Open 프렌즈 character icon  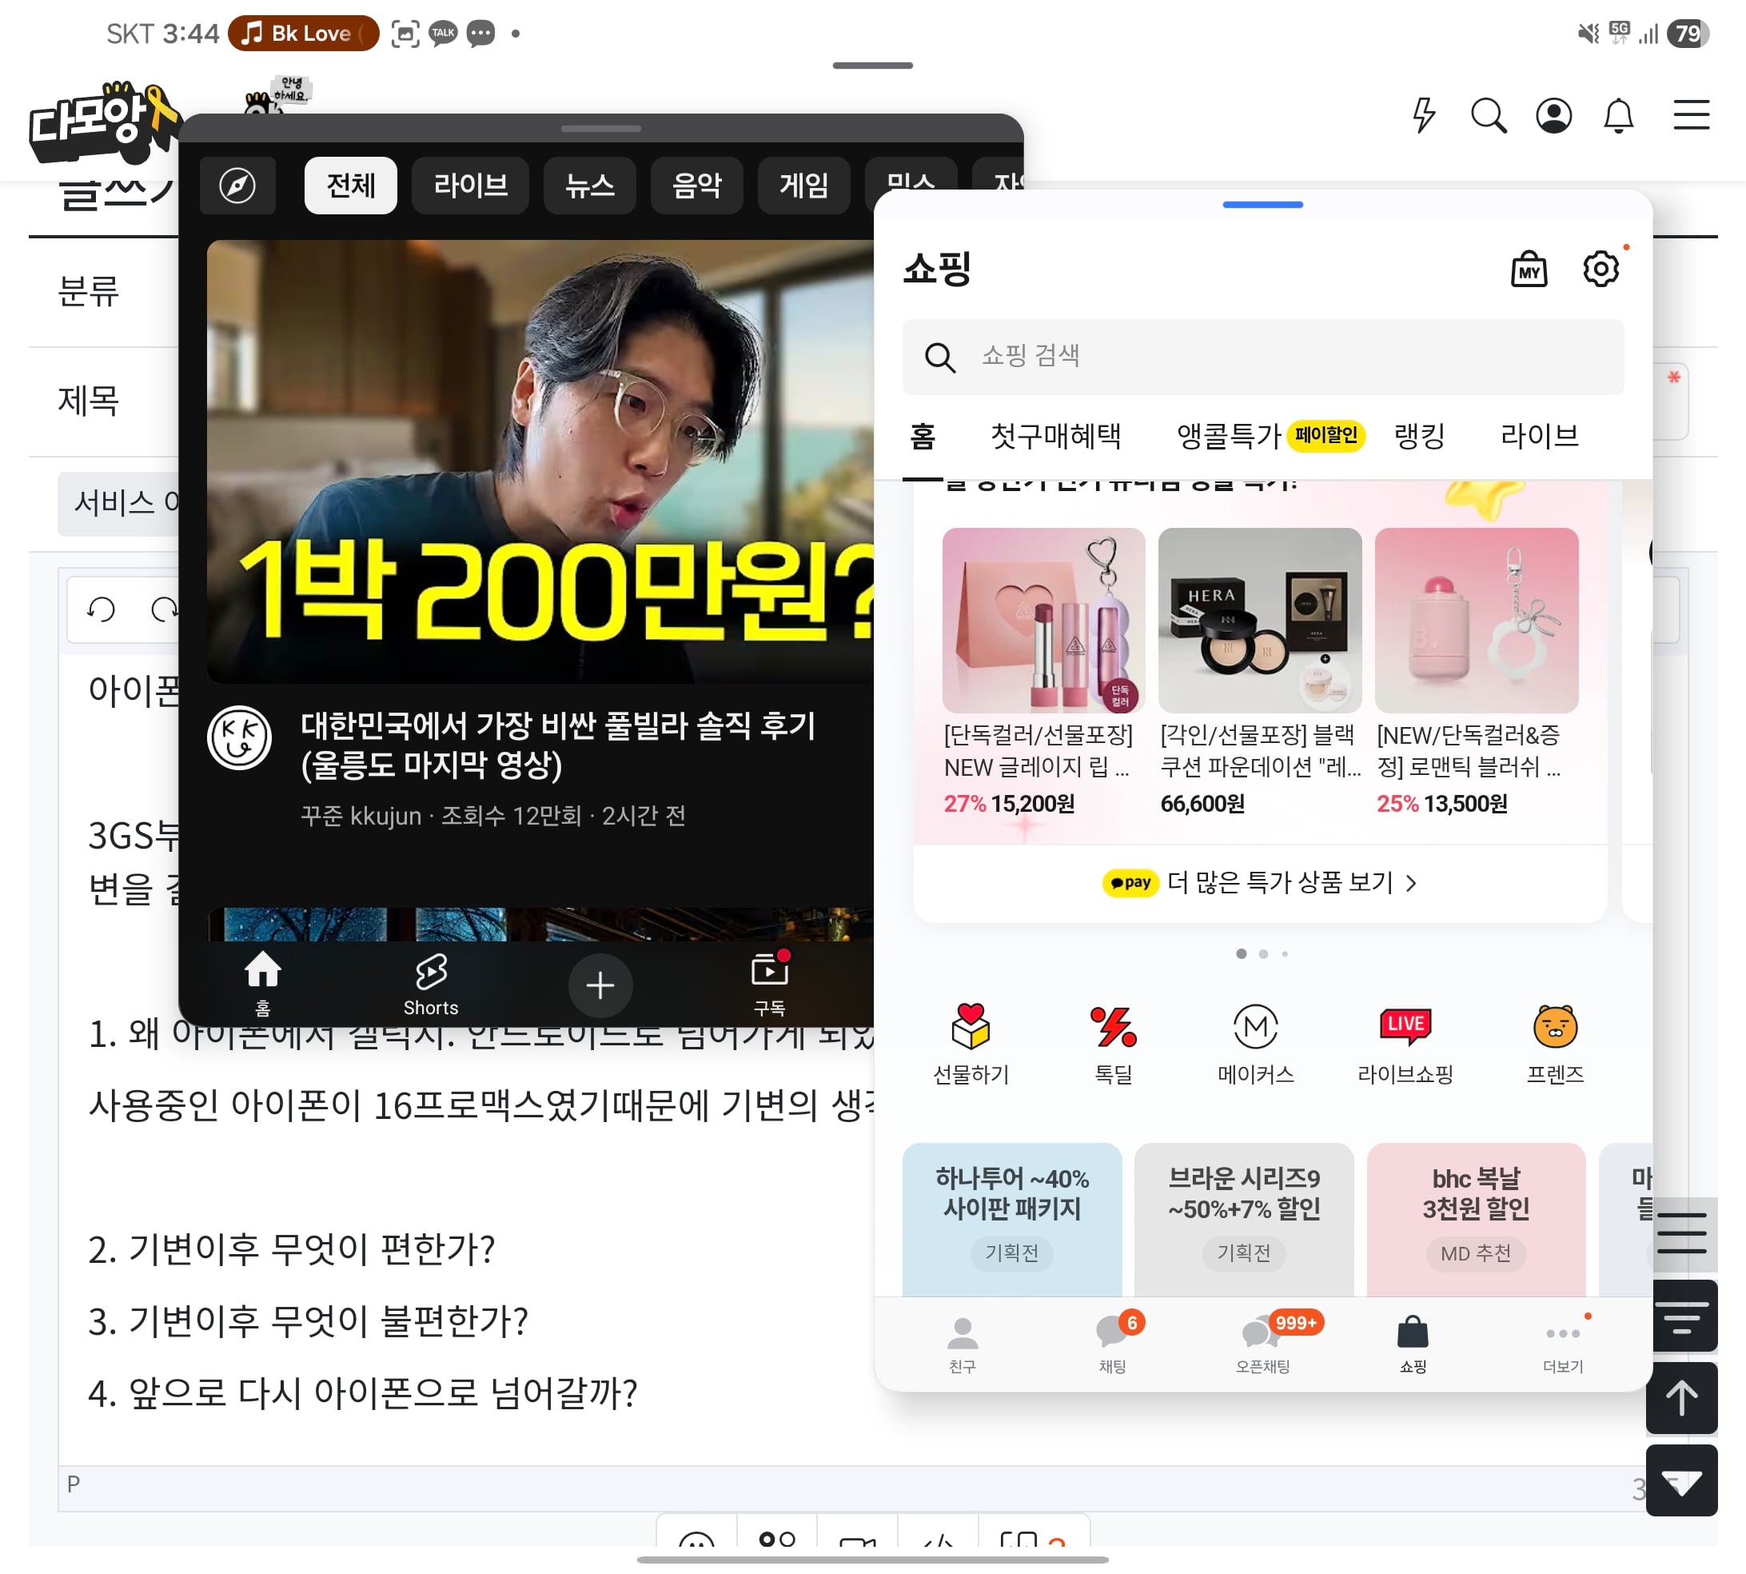(x=1555, y=1043)
